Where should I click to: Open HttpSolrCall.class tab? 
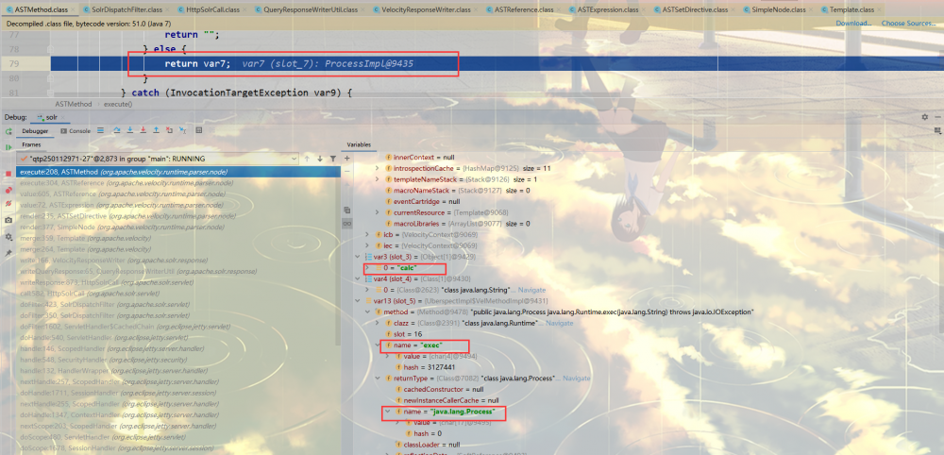211,9
